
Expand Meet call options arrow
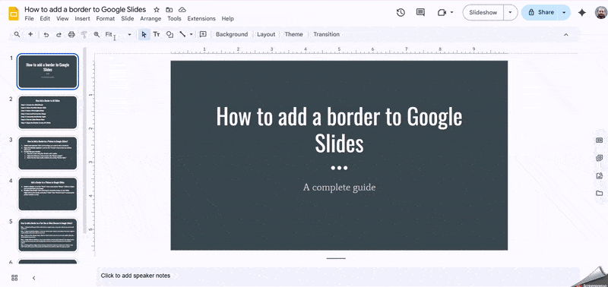pos(451,12)
